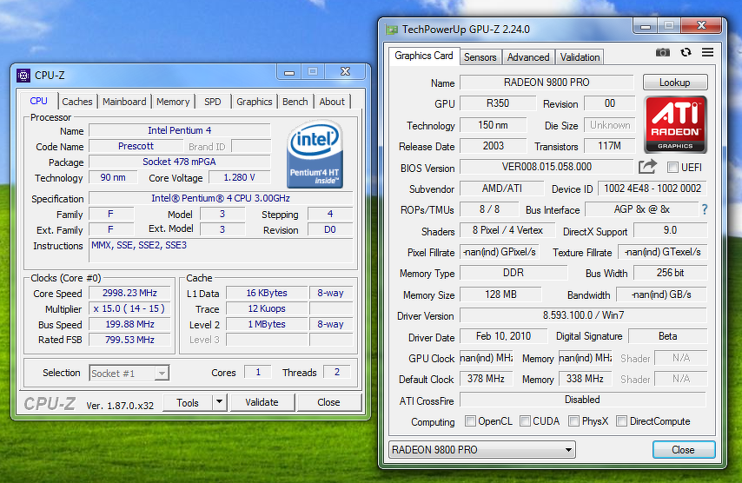
Task: Click the Code Name value Prescott
Action: 136,146
